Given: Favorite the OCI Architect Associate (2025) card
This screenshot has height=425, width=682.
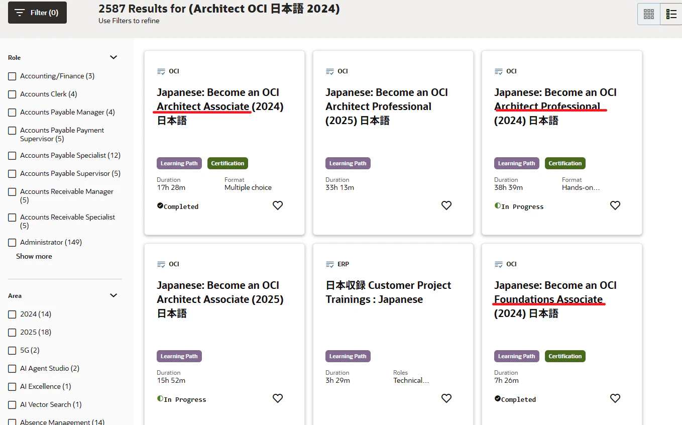Looking at the screenshot, I should coord(278,398).
